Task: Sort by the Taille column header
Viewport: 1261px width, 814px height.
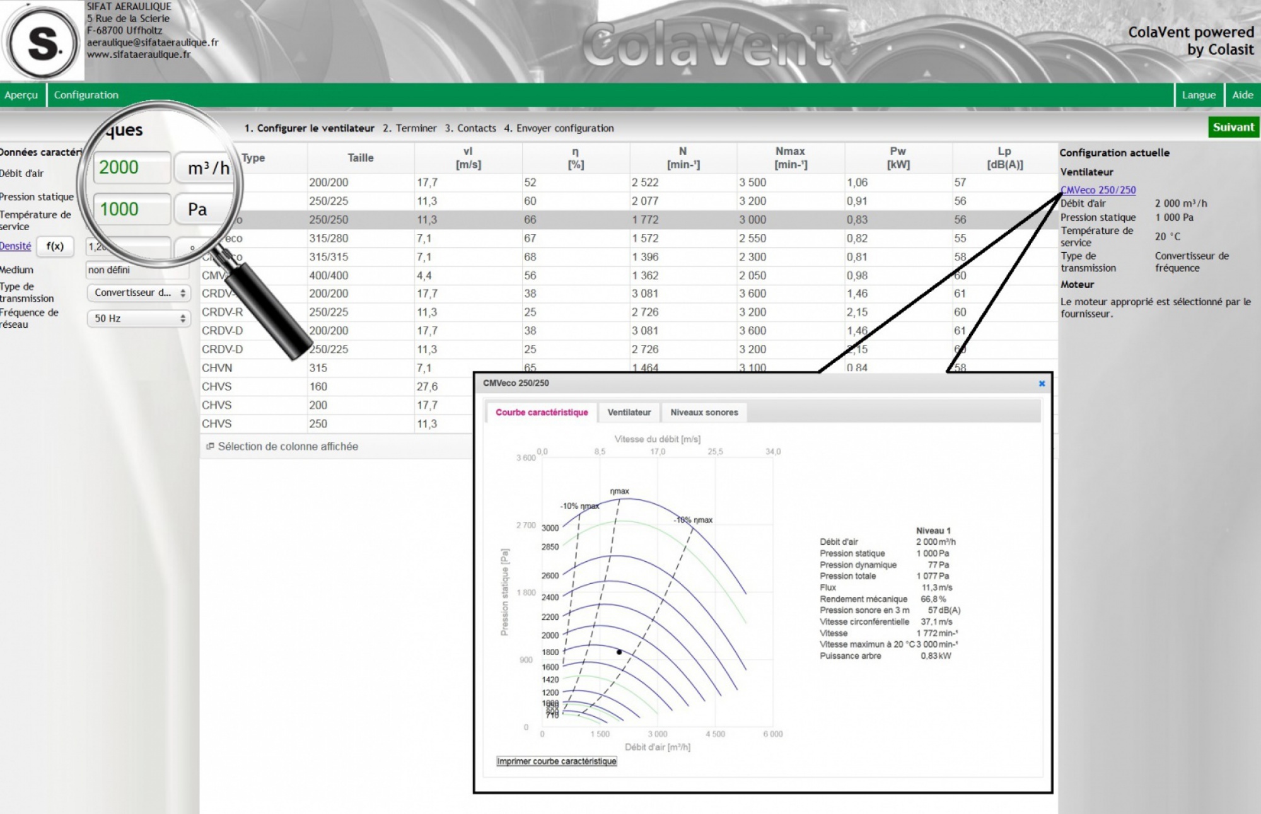Action: pos(361,158)
